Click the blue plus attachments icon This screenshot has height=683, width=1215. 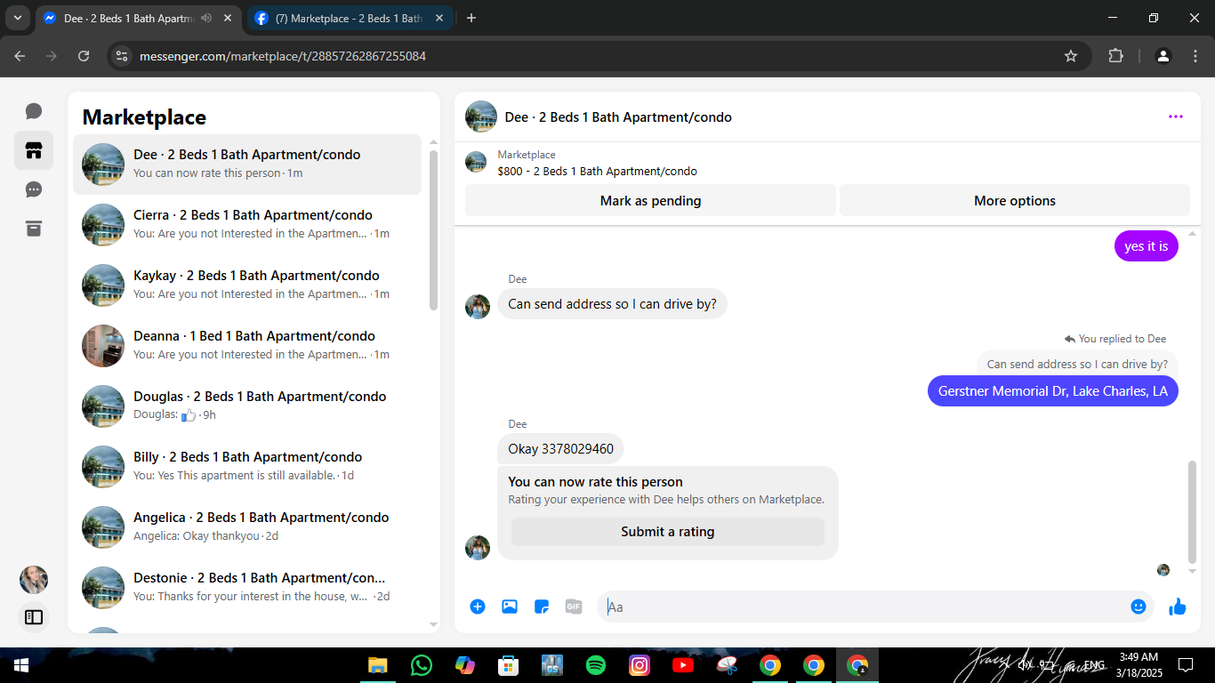coord(478,607)
